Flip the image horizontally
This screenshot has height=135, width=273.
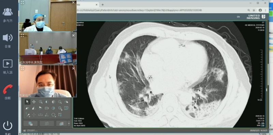(x=34, y=108)
